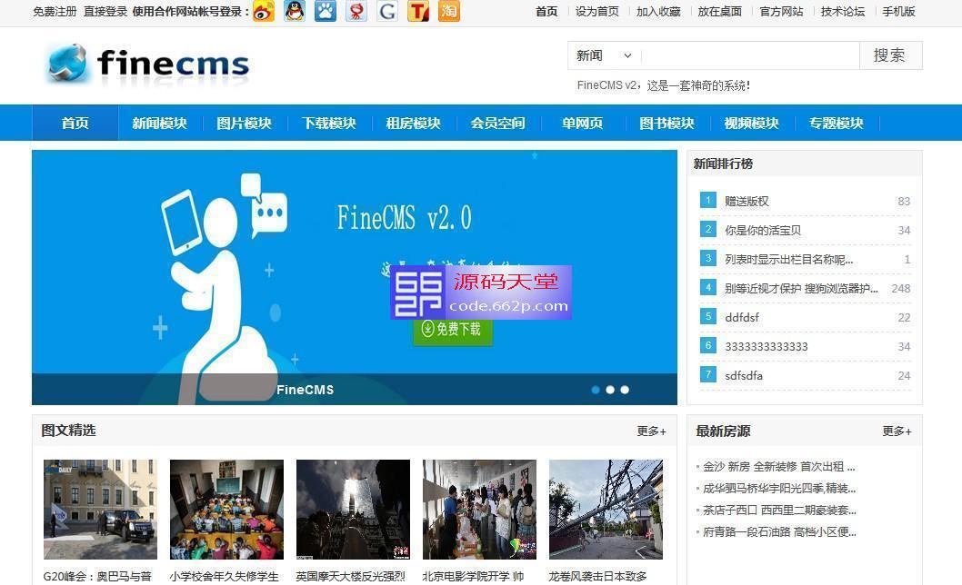Open the 视频模块 navigation tab

752,124
